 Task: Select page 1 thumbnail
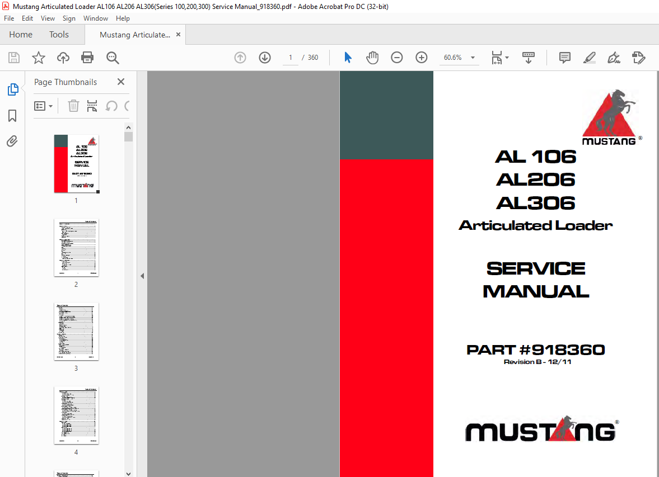[77, 164]
